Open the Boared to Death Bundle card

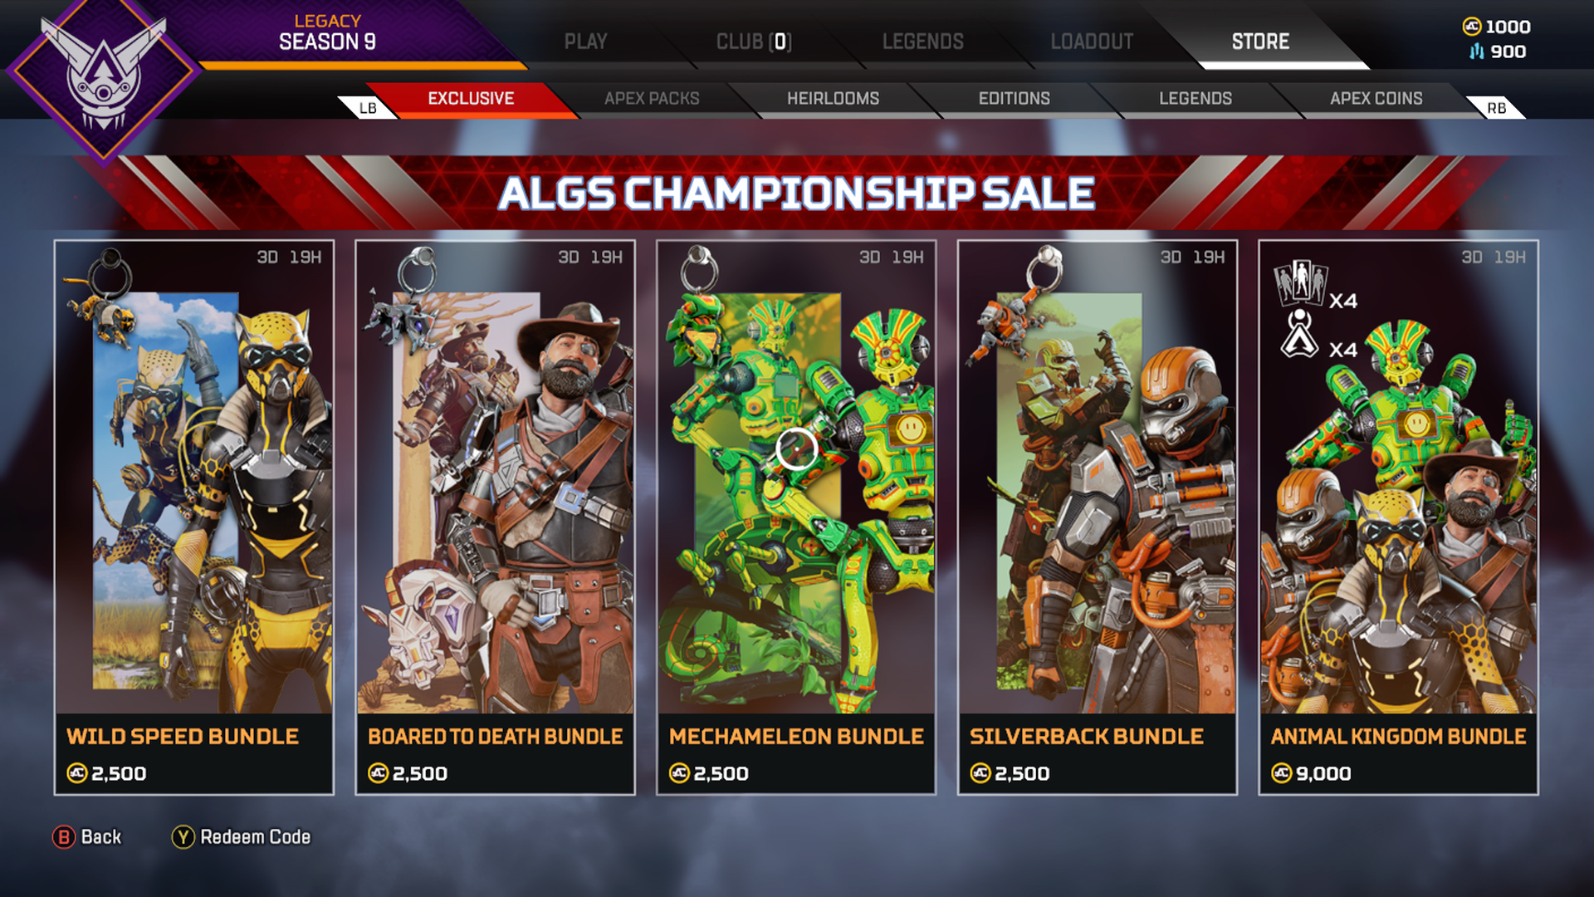pos(495,517)
